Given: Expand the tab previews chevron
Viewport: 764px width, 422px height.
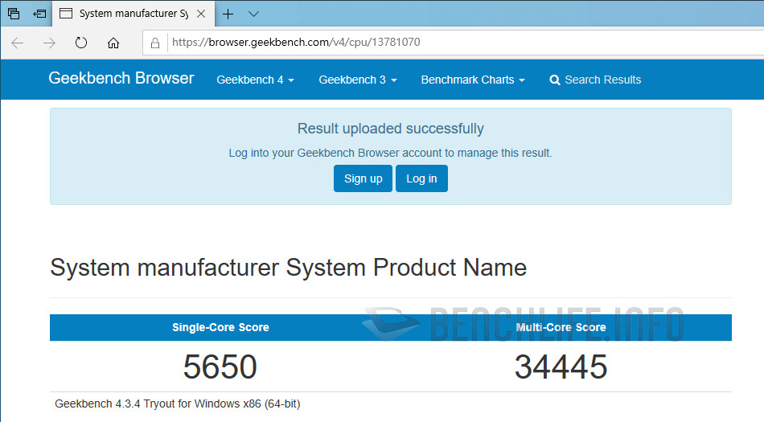Looking at the screenshot, I should 253,14.
